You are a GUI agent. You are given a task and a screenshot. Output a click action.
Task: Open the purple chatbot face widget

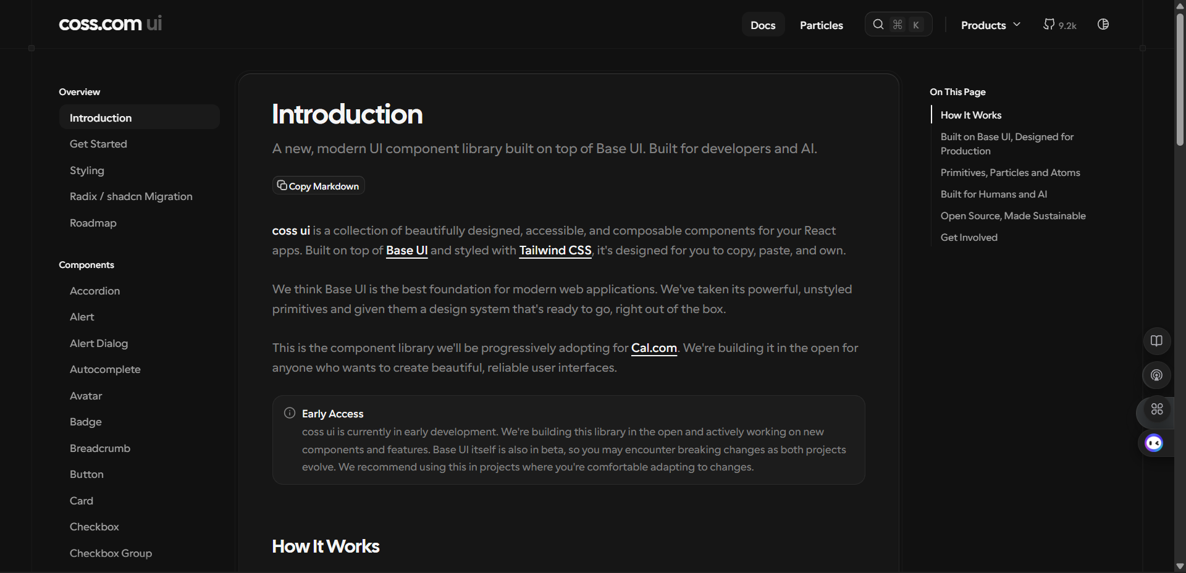(x=1154, y=443)
